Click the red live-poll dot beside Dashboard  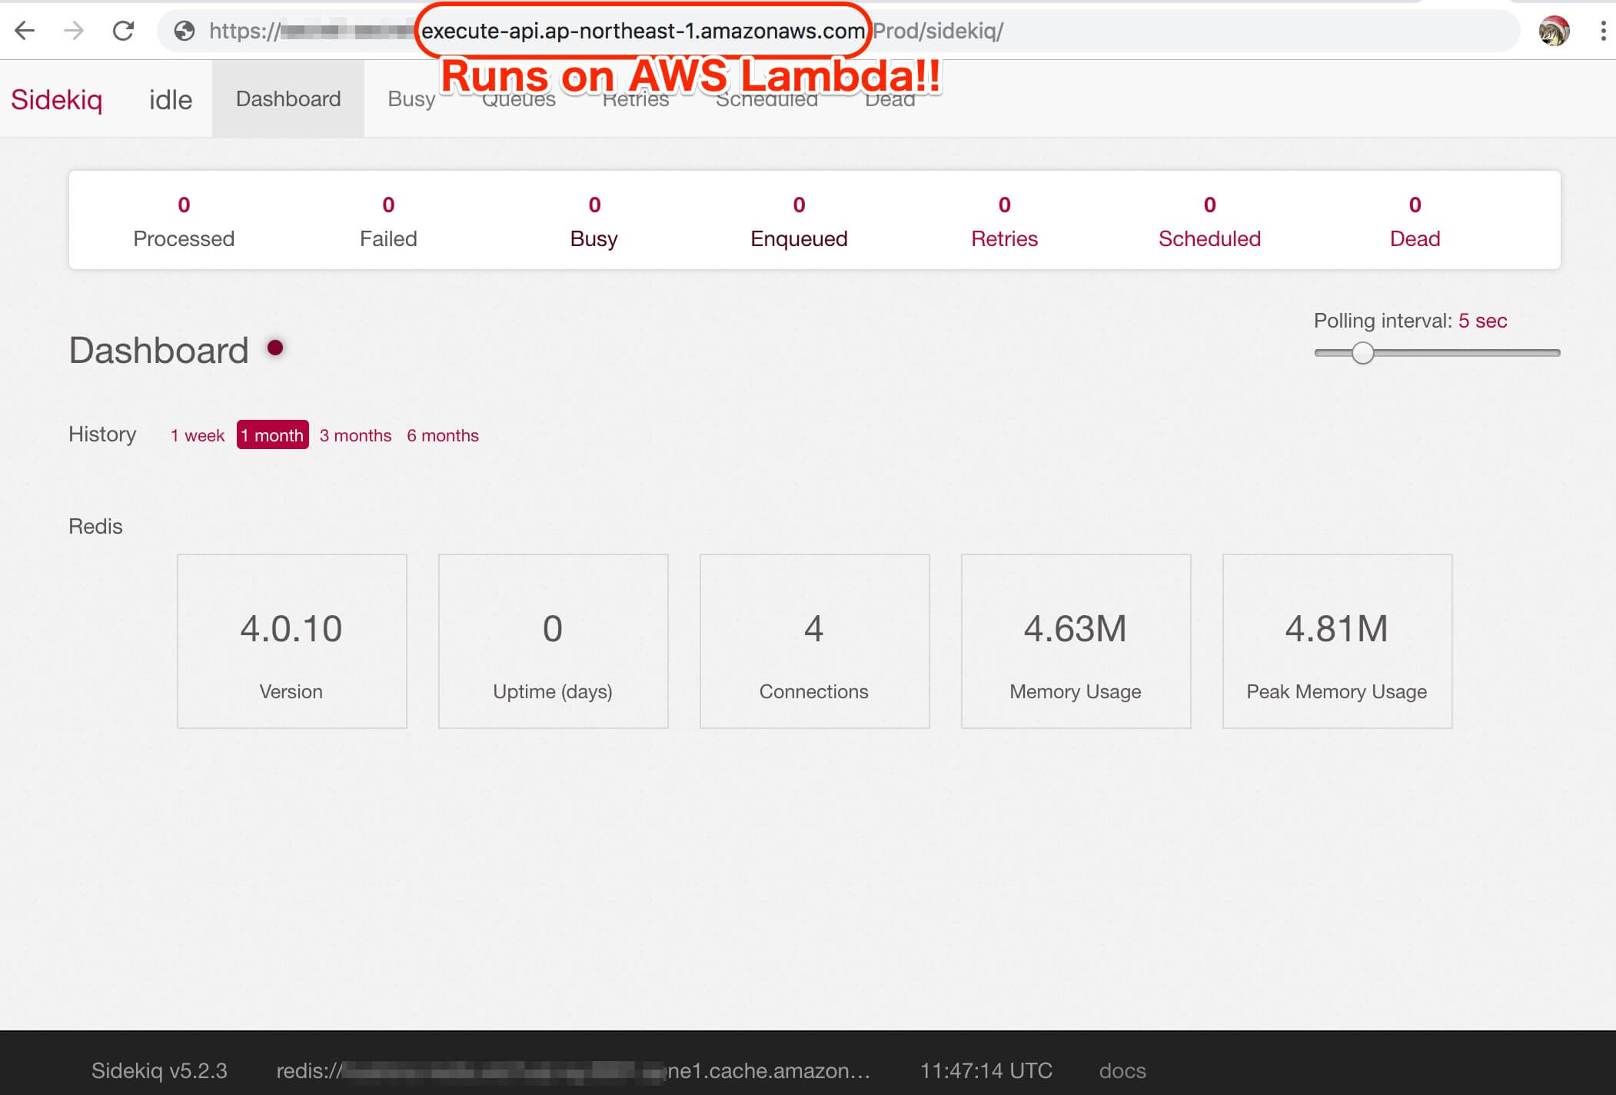point(275,348)
